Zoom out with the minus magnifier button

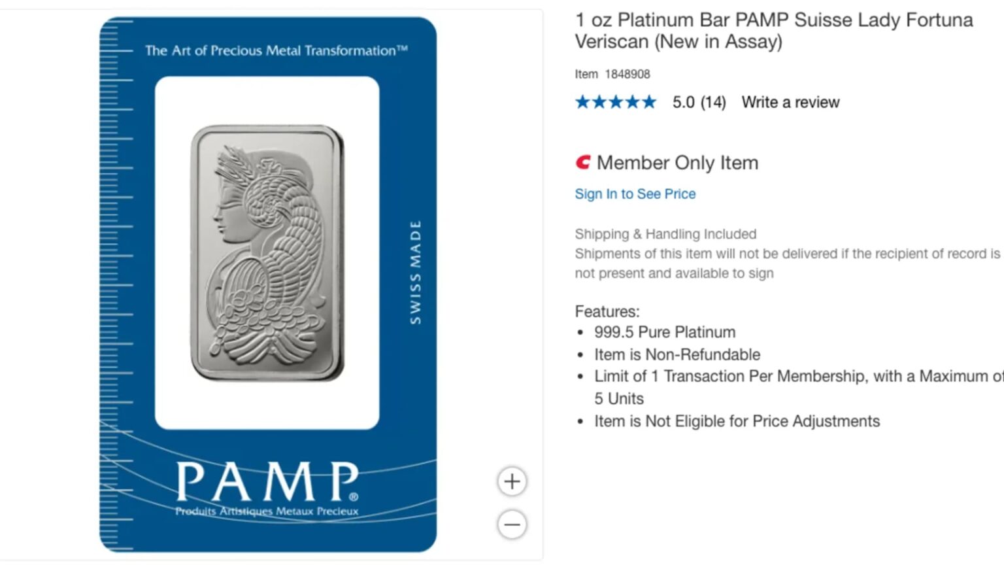[512, 524]
